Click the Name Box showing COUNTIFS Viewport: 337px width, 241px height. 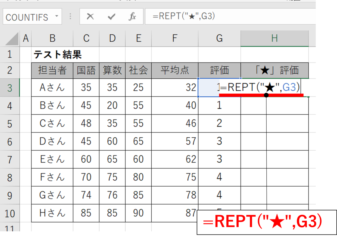pos(27,17)
